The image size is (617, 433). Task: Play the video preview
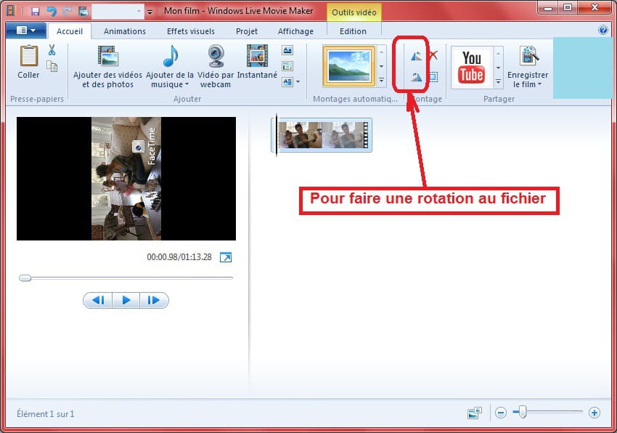126,300
